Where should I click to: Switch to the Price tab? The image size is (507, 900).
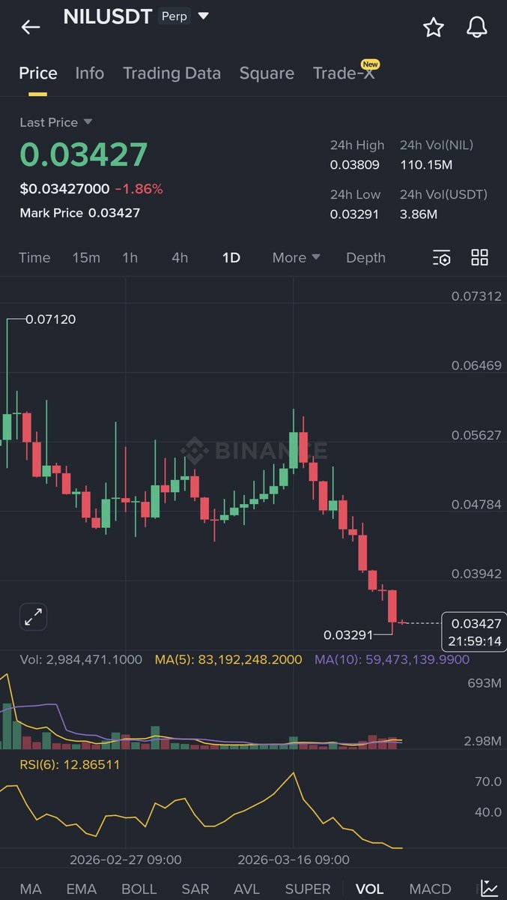point(38,73)
